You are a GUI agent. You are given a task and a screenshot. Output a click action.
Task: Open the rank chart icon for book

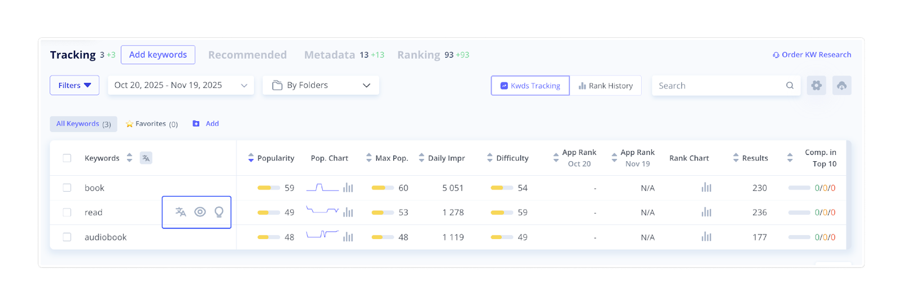click(x=706, y=188)
